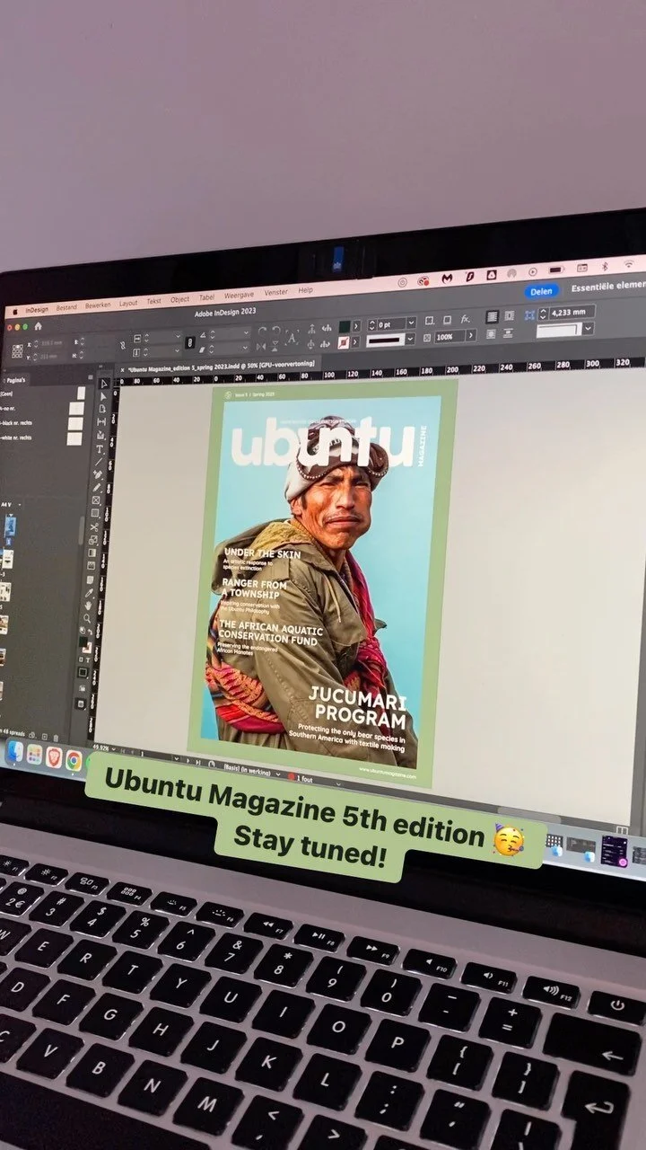Select the Selection tool arrow

point(104,384)
